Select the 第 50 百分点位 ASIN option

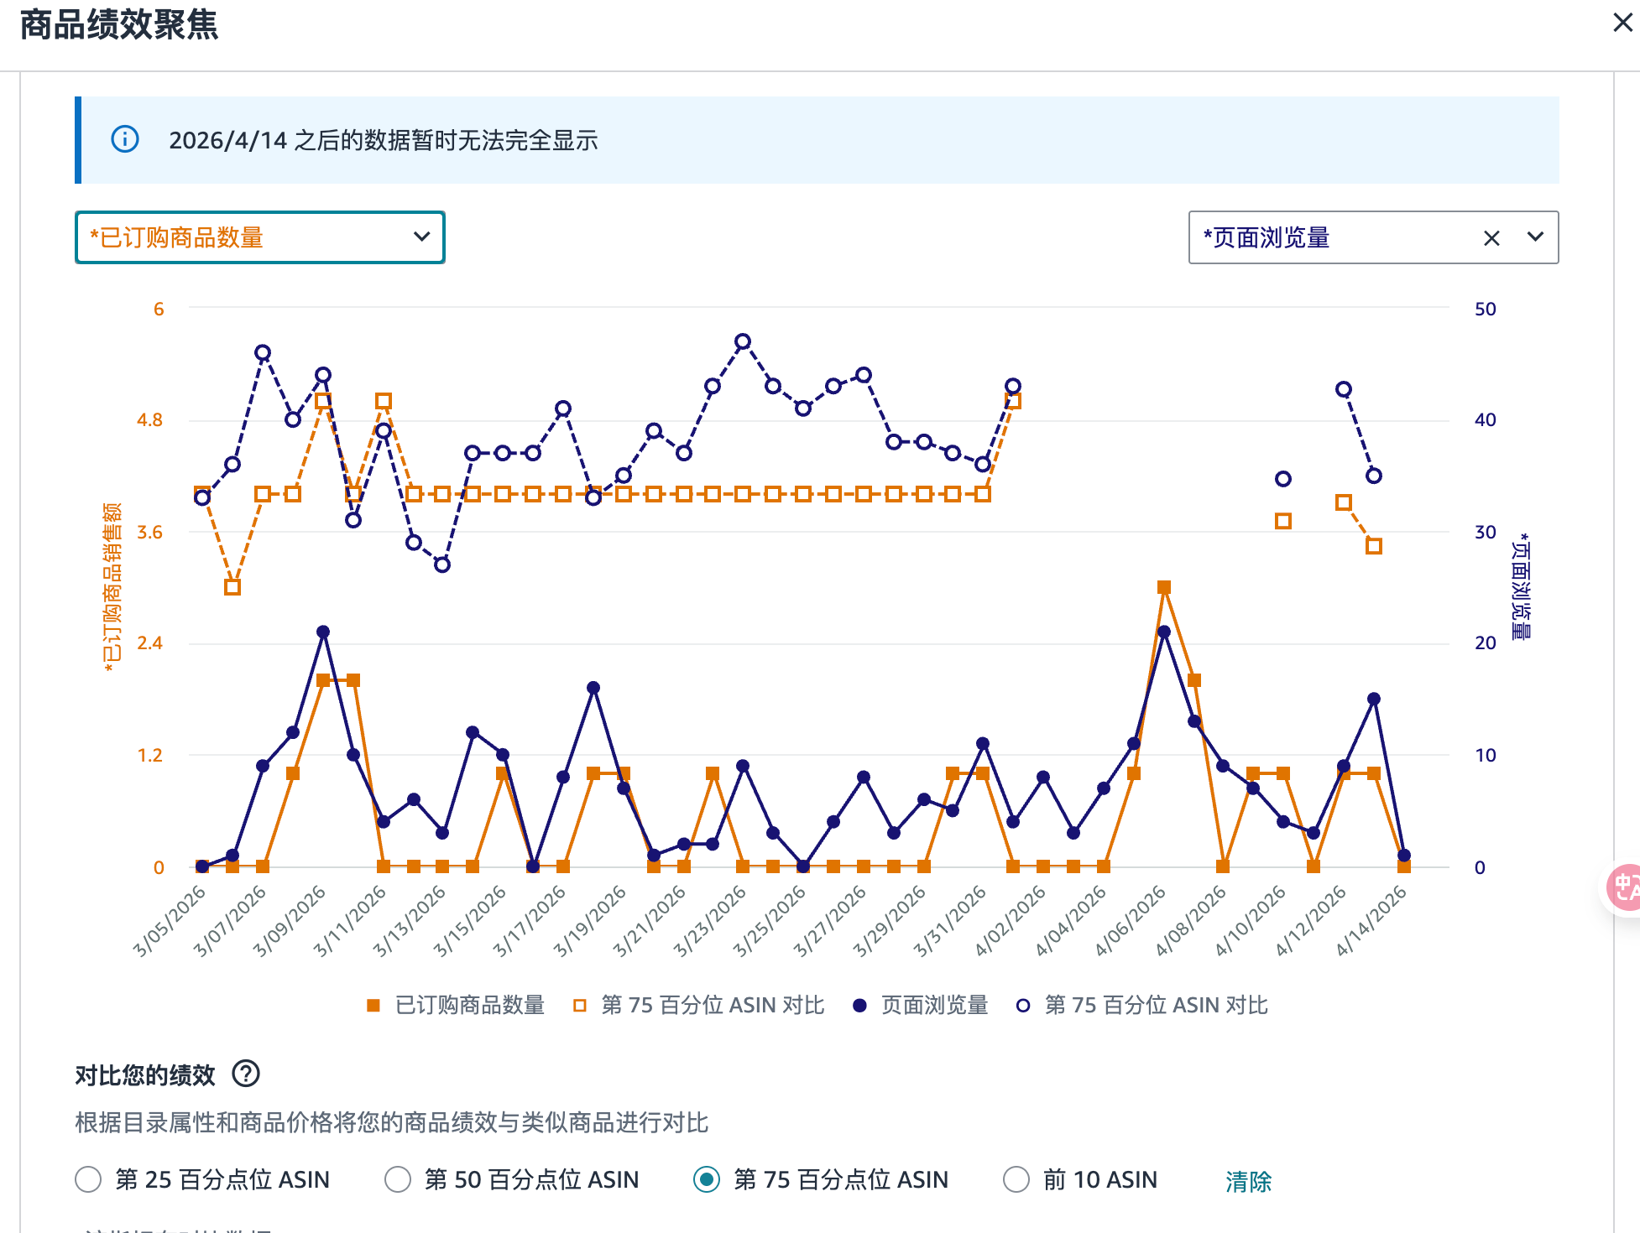pyautogui.click(x=398, y=1179)
